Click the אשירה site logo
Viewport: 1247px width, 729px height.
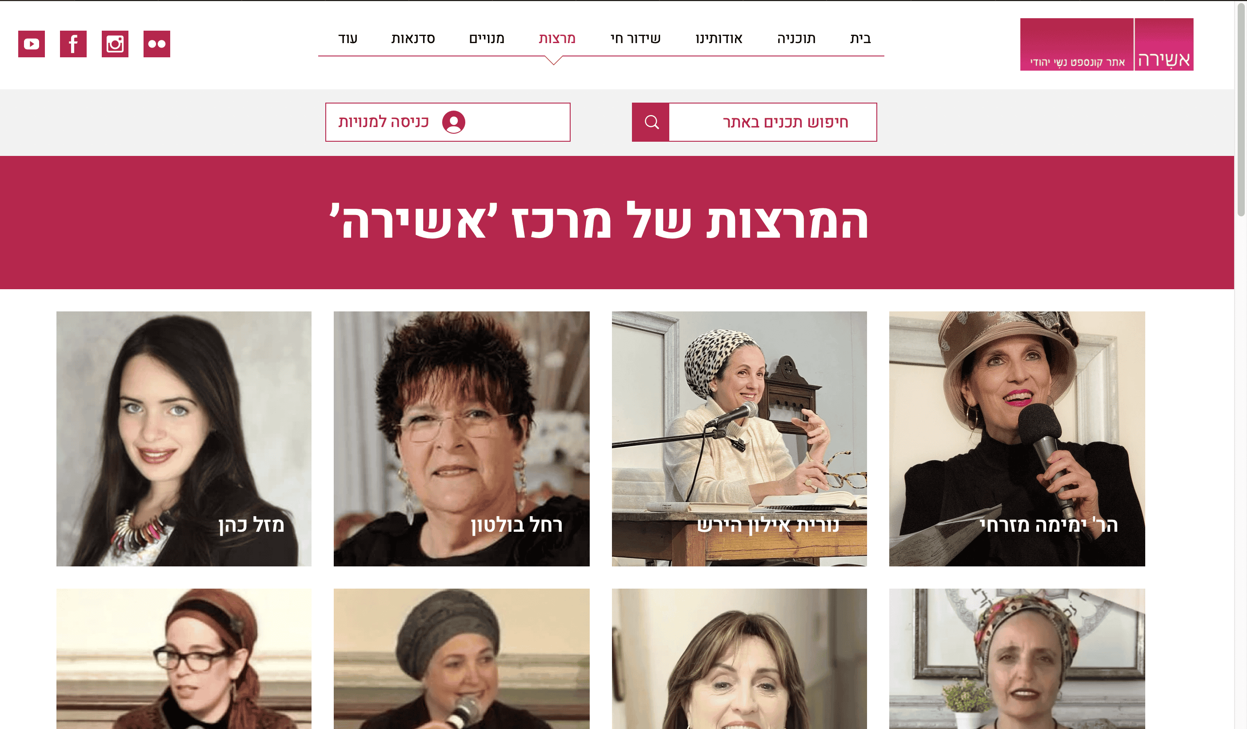pyautogui.click(x=1107, y=44)
